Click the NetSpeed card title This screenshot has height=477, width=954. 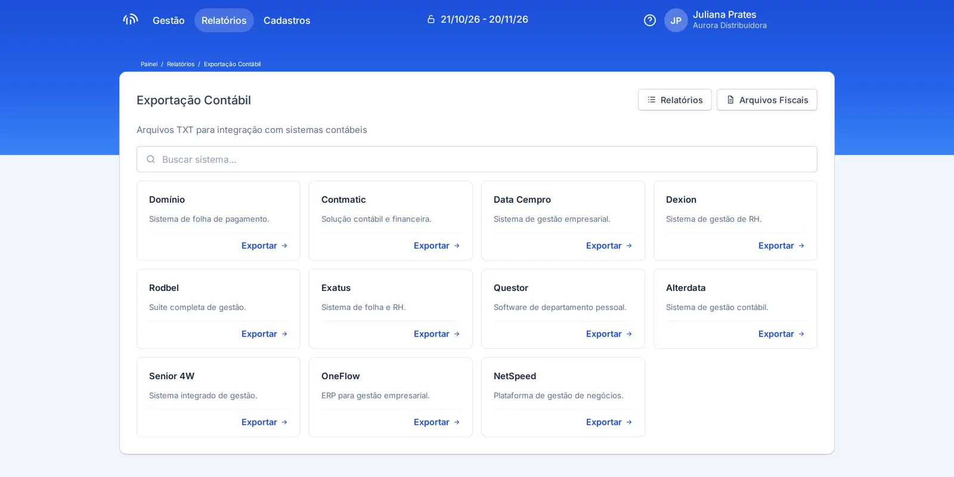pos(515,376)
